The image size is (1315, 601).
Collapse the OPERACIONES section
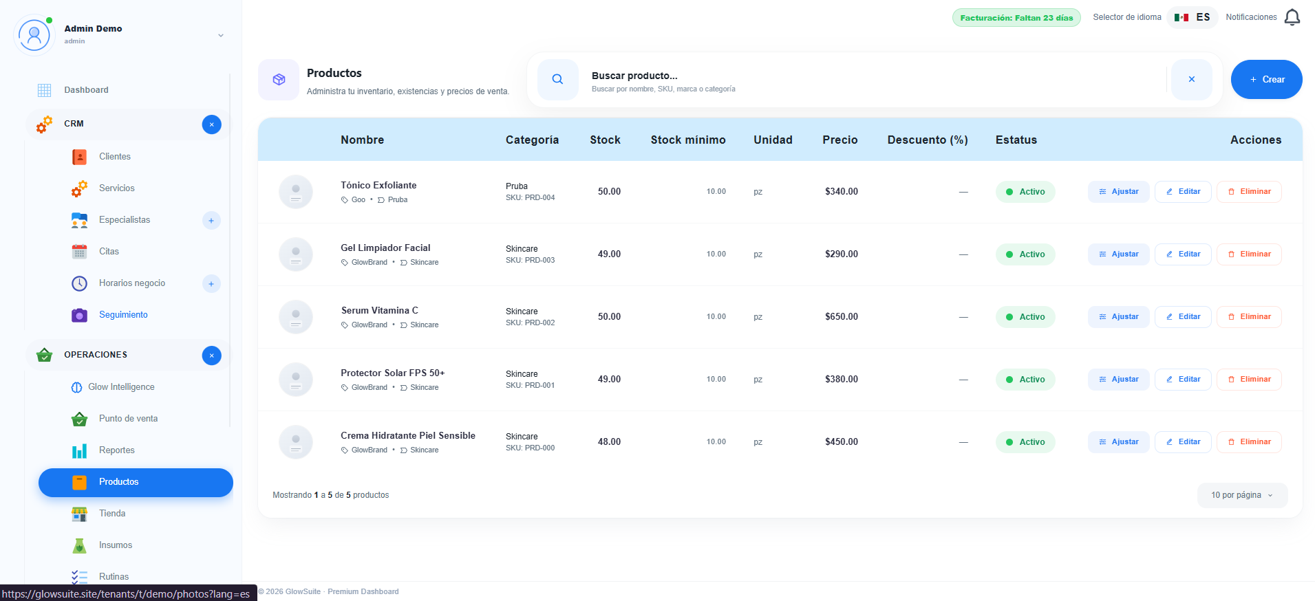pos(212,356)
